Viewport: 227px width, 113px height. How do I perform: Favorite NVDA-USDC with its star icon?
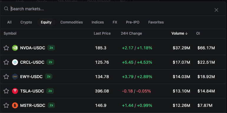pos(6,48)
